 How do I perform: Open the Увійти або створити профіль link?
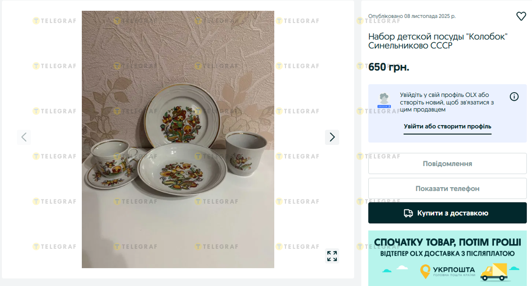(447, 127)
